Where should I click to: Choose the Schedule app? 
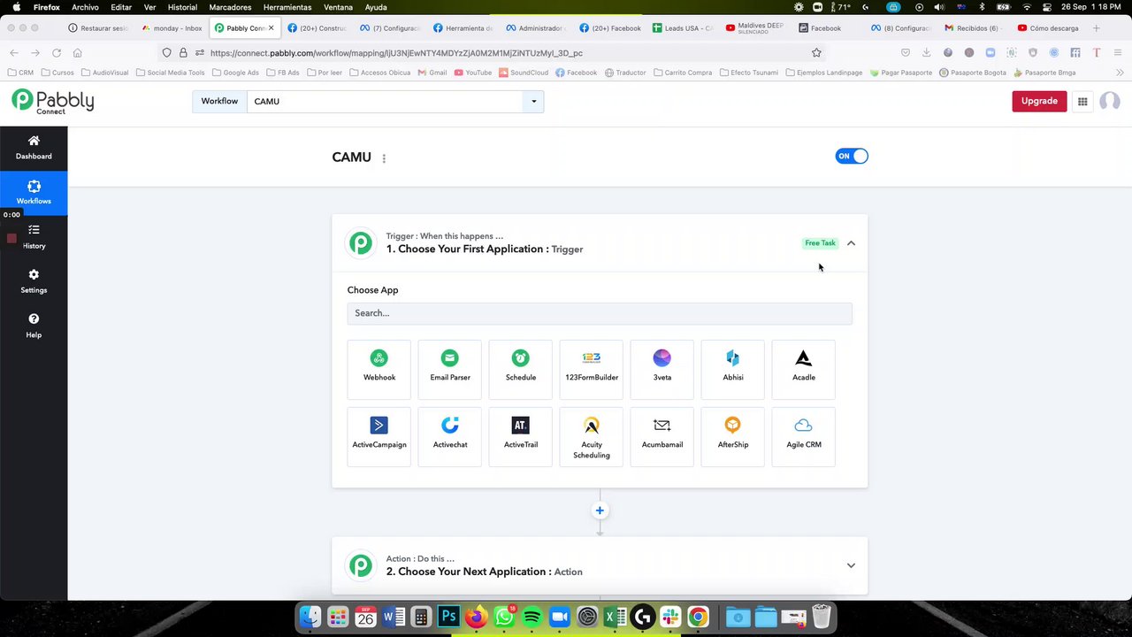[521, 368]
